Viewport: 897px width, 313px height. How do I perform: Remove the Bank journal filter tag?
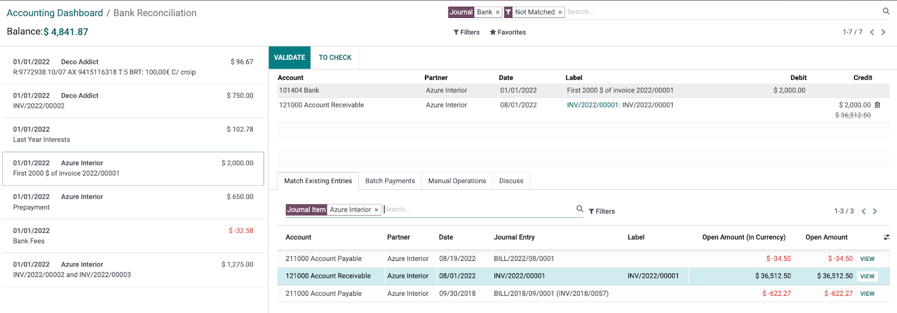pos(497,12)
